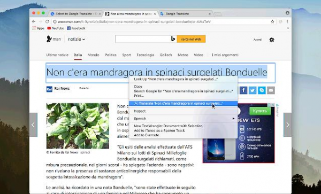Choose Copy in context menu
The width and height of the screenshot is (321, 194).
183,87
